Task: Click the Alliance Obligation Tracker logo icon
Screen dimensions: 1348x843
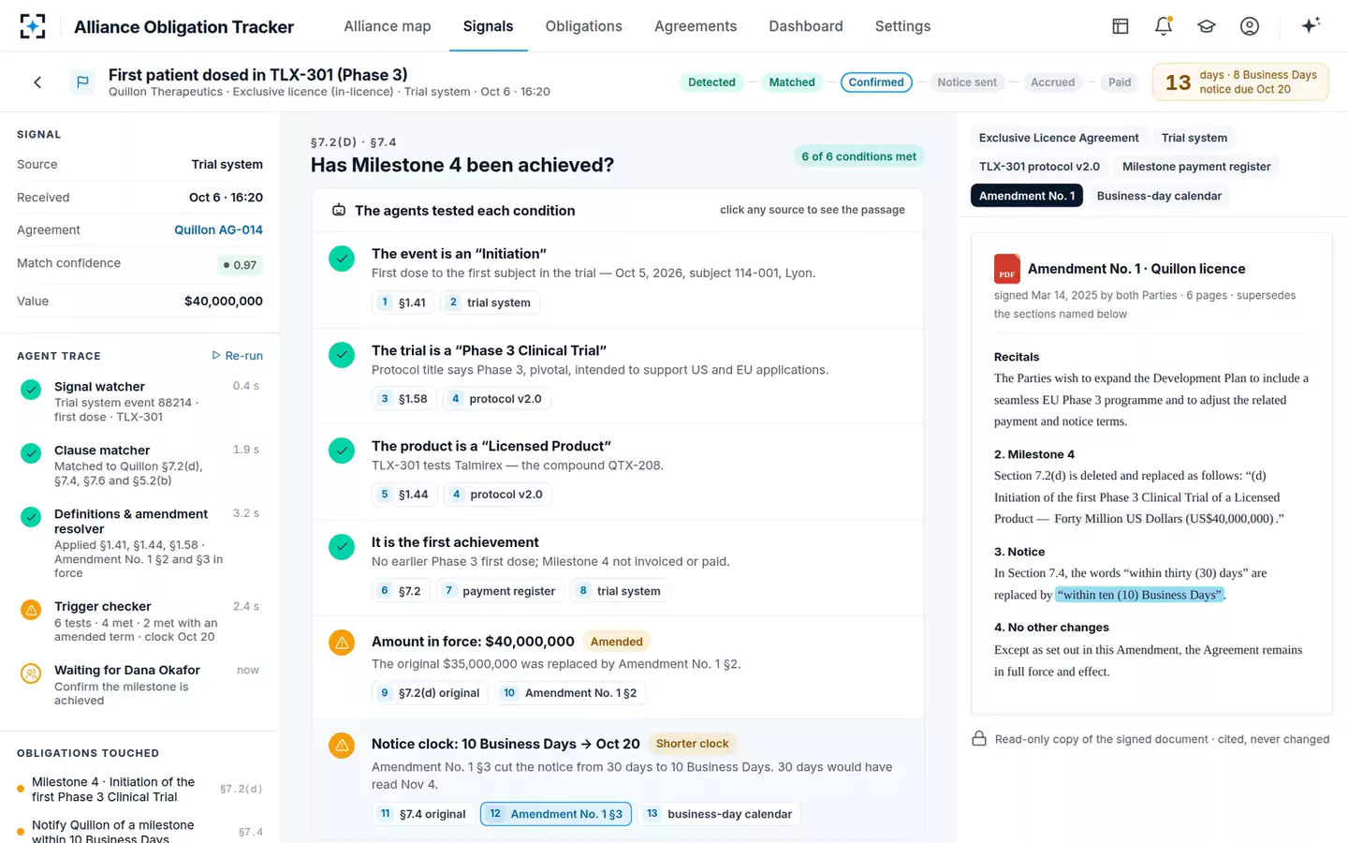Action: [33, 26]
